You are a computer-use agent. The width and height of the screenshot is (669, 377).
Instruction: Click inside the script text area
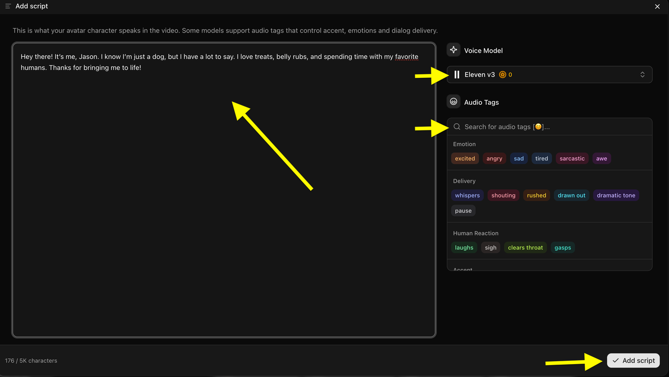pos(224,190)
